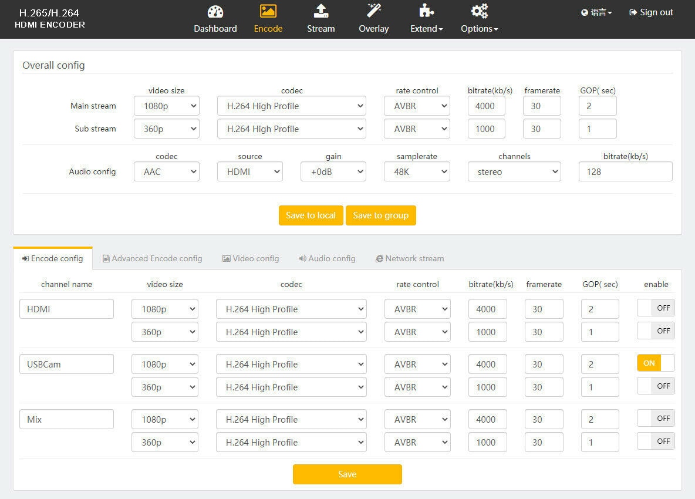
Task: Click the Encode picture icon
Action: pyautogui.click(x=268, y=11)
